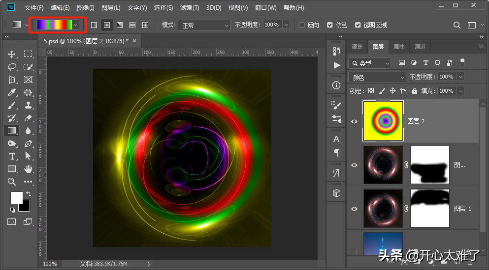Viewport: 489px width, 270px height.
Task: Switch to the 调整 tab
Action: tap(357, 47)
